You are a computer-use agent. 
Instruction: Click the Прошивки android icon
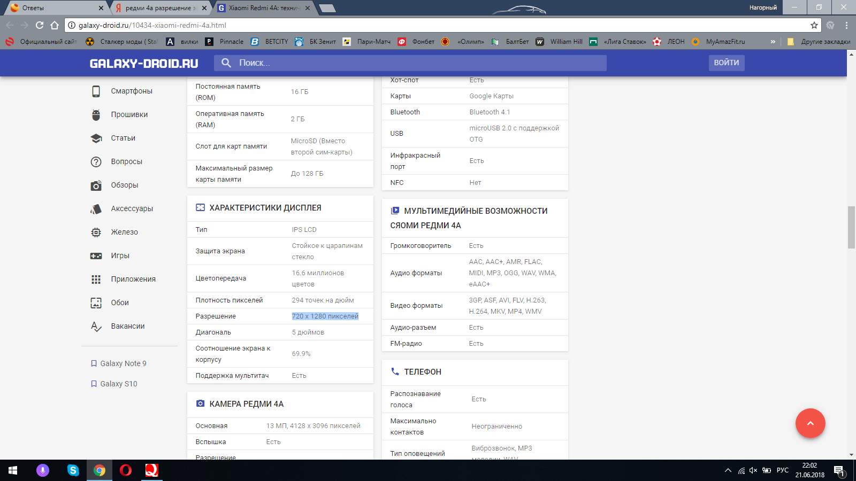pos(96,115)
